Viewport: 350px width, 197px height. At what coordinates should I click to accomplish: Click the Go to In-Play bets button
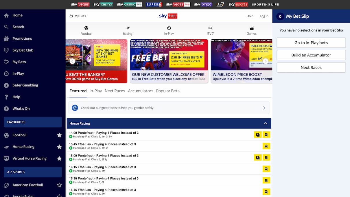311,43
